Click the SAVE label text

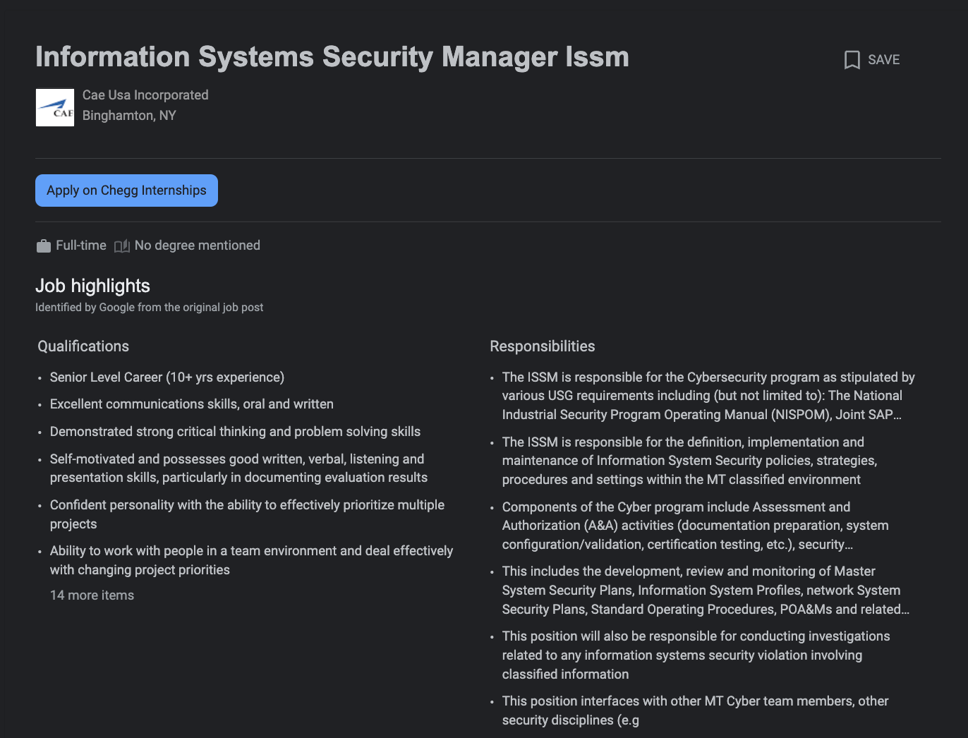click(x=883, y=60)
